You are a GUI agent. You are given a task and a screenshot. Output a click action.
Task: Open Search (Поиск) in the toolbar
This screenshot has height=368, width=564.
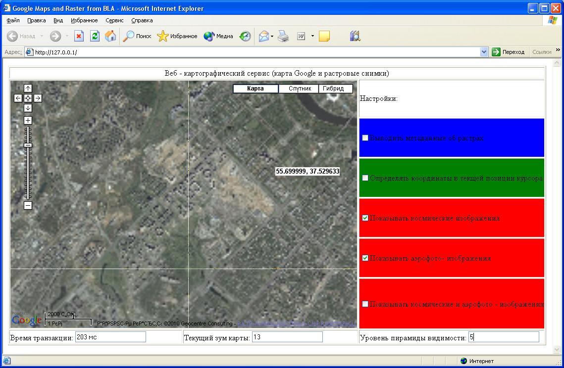[137, 36]
